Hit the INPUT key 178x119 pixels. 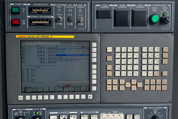(165, 74)
